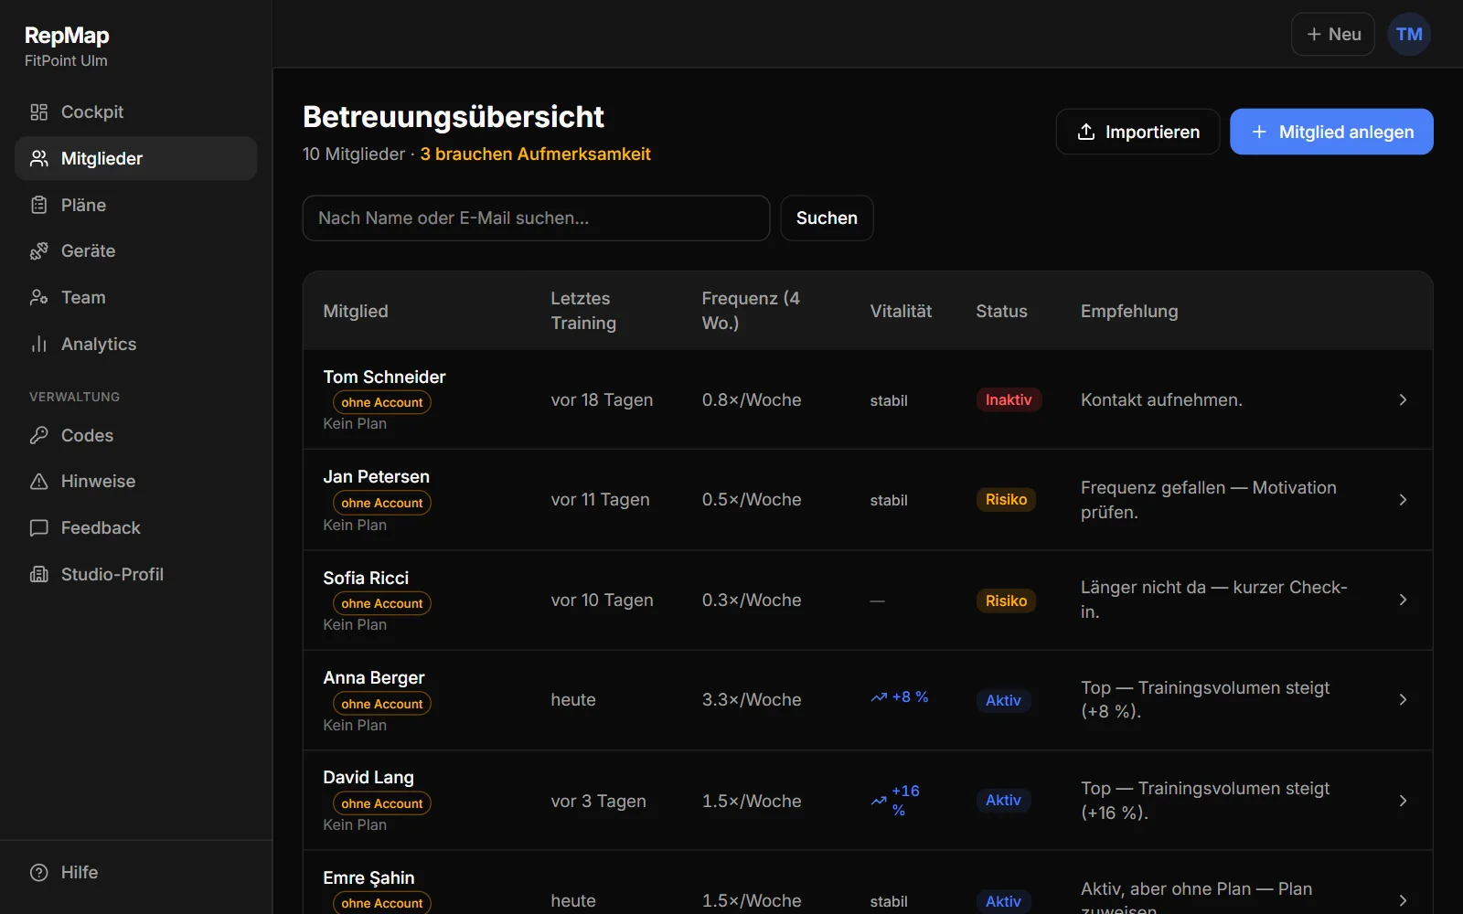Image resolution: width=1463 pixels, height=914 pixels.
Task: Click the Mitglieder people icon
Action: [x=38, y=159]
